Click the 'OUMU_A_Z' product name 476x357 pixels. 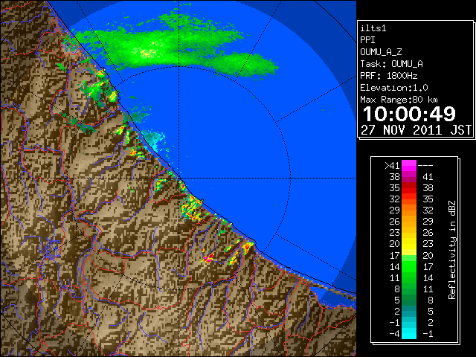tap(381, 52)
